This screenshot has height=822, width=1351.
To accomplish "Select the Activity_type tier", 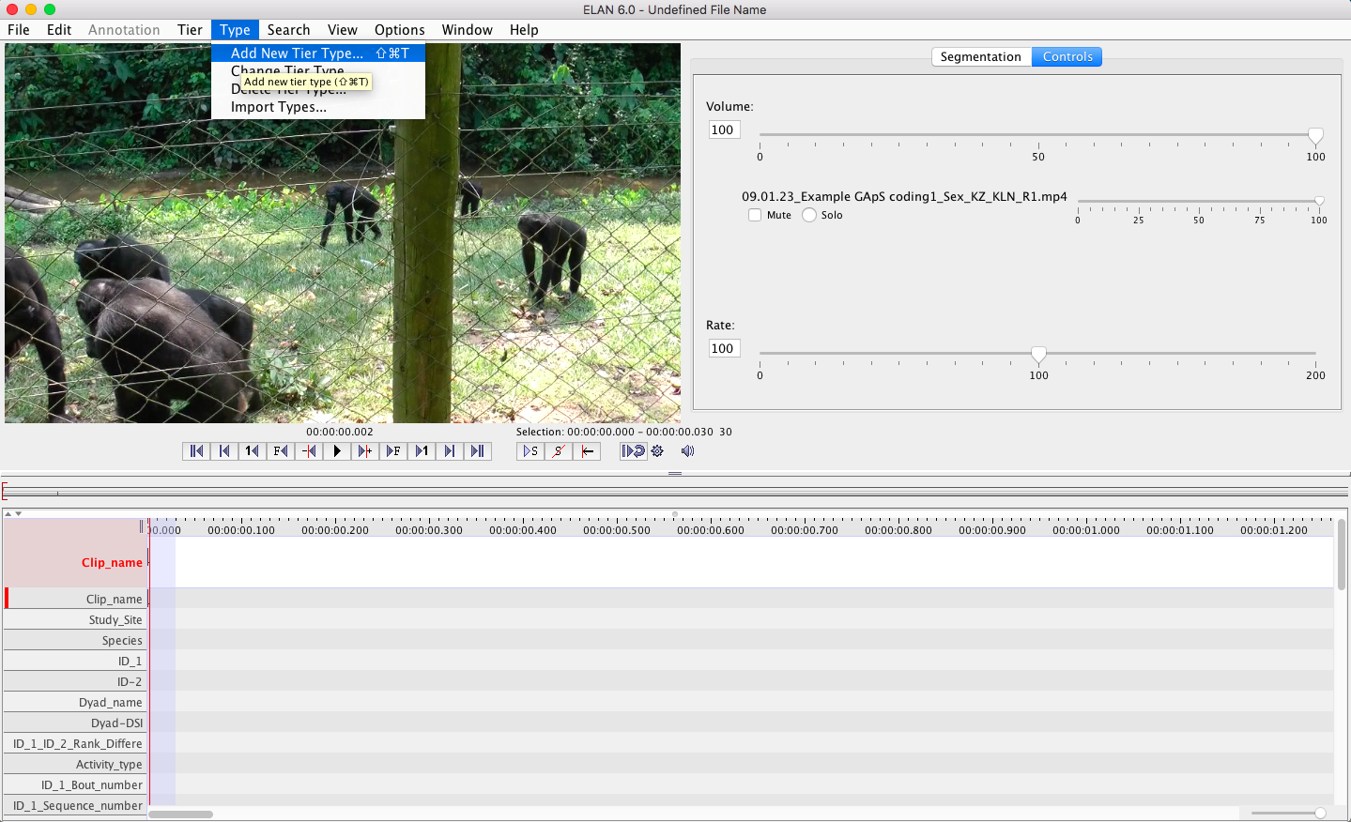I will pyautogui.click(x=75, y=764).
